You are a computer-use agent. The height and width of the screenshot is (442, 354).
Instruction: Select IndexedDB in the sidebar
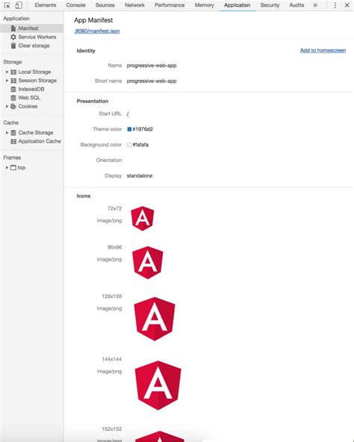tap(32, 89)
